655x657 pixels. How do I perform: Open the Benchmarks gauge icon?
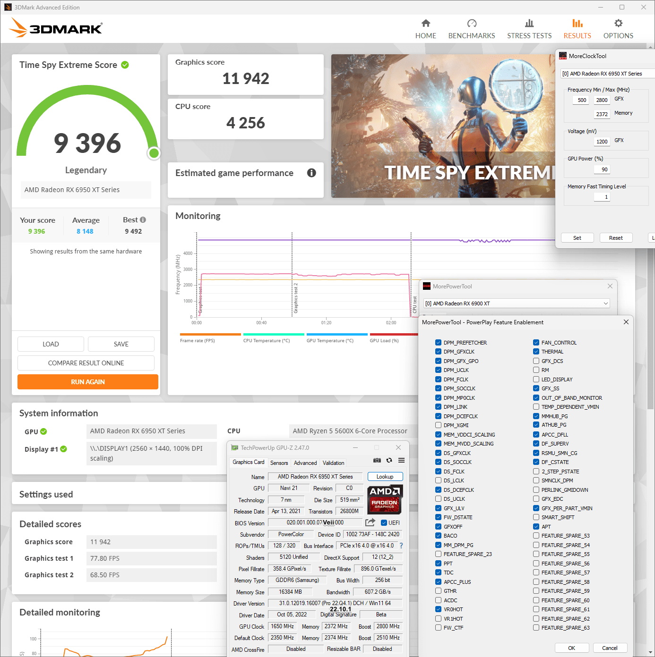[472, 23]
